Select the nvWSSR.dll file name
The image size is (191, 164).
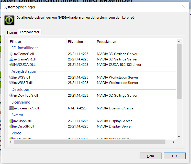[23, 83]
